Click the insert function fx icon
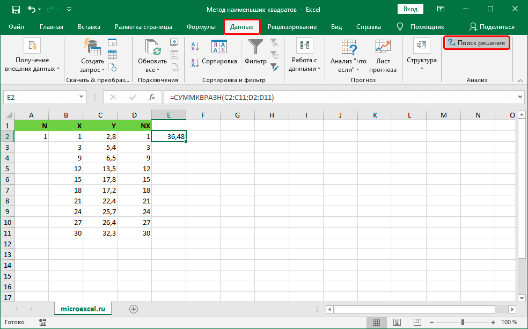This screenshot has height=329, width=528. pyautogui.click(x=152, y=98)
